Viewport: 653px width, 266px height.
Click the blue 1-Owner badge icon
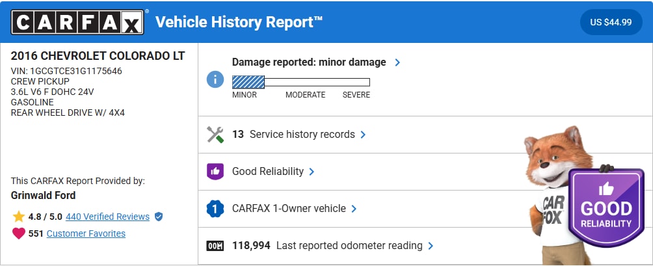tap(215, 209)
